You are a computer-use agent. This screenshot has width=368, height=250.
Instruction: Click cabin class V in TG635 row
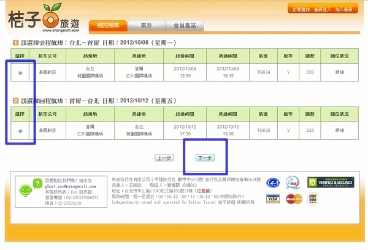click(x=288, y=131)
